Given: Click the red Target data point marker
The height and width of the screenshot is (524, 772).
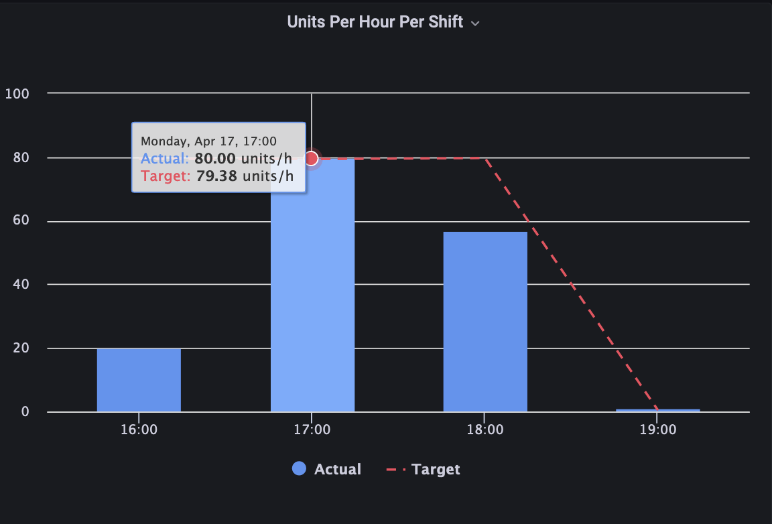Looking at the screenshot, I should tap(312, 158).
